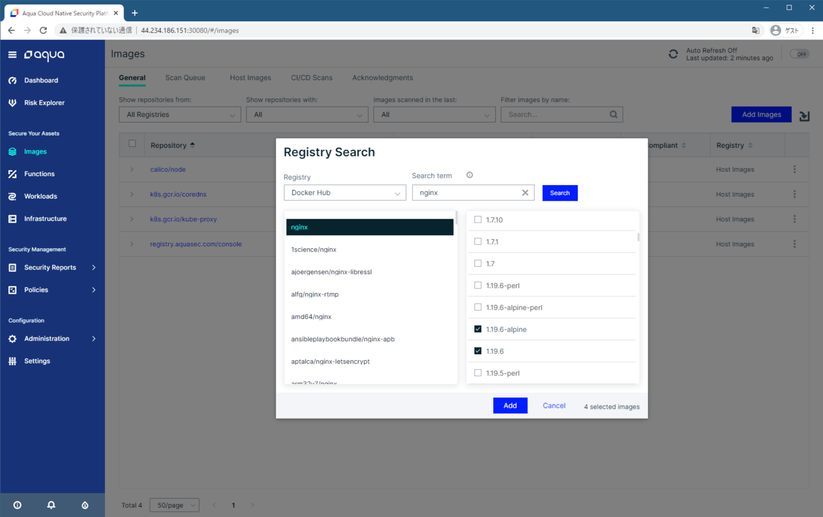823x517 pixels.
Task: Open row actions menu for k8s.gcr.io/coredns
Action: point(795,194)
